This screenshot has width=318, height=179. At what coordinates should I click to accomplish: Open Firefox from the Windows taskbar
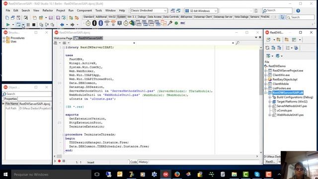point(177,174)
